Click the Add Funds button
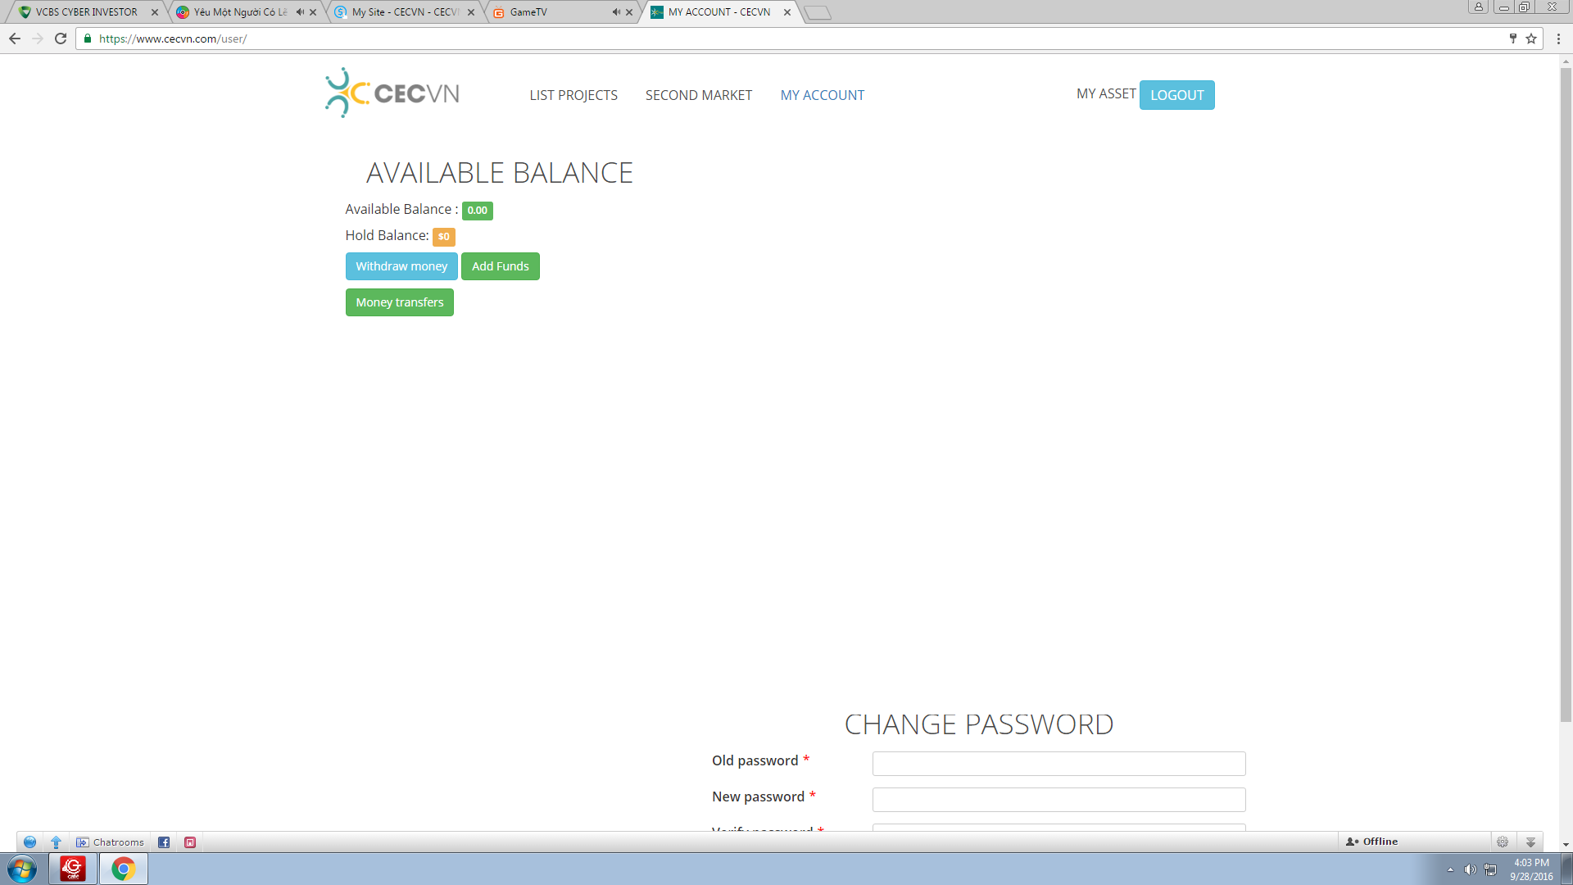 [x=500, y=266]
